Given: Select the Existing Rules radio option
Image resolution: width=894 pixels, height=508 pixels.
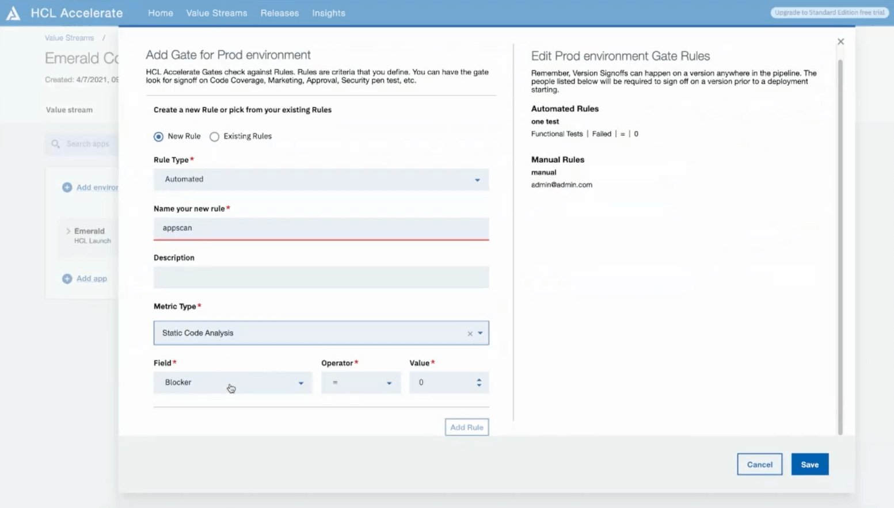Looking at the screenshot, I should [x=214, y=136].
